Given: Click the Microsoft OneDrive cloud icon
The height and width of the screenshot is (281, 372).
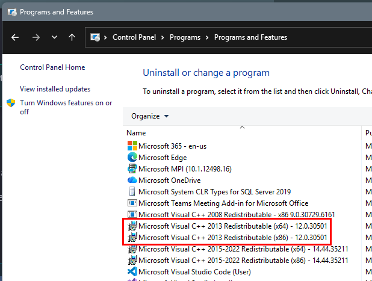Looking at the screenshot, I should pyautogui.click(x=132, y=180).
